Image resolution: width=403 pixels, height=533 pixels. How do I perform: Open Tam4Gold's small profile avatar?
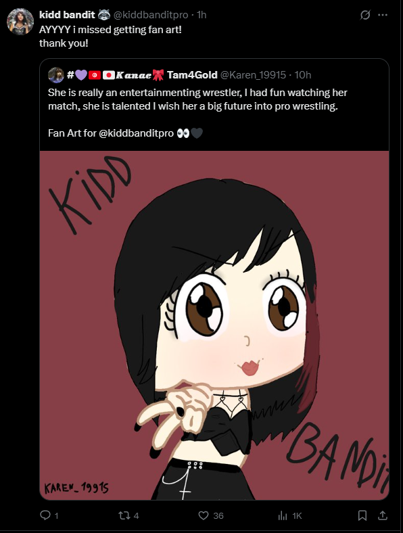pos(56,75)
